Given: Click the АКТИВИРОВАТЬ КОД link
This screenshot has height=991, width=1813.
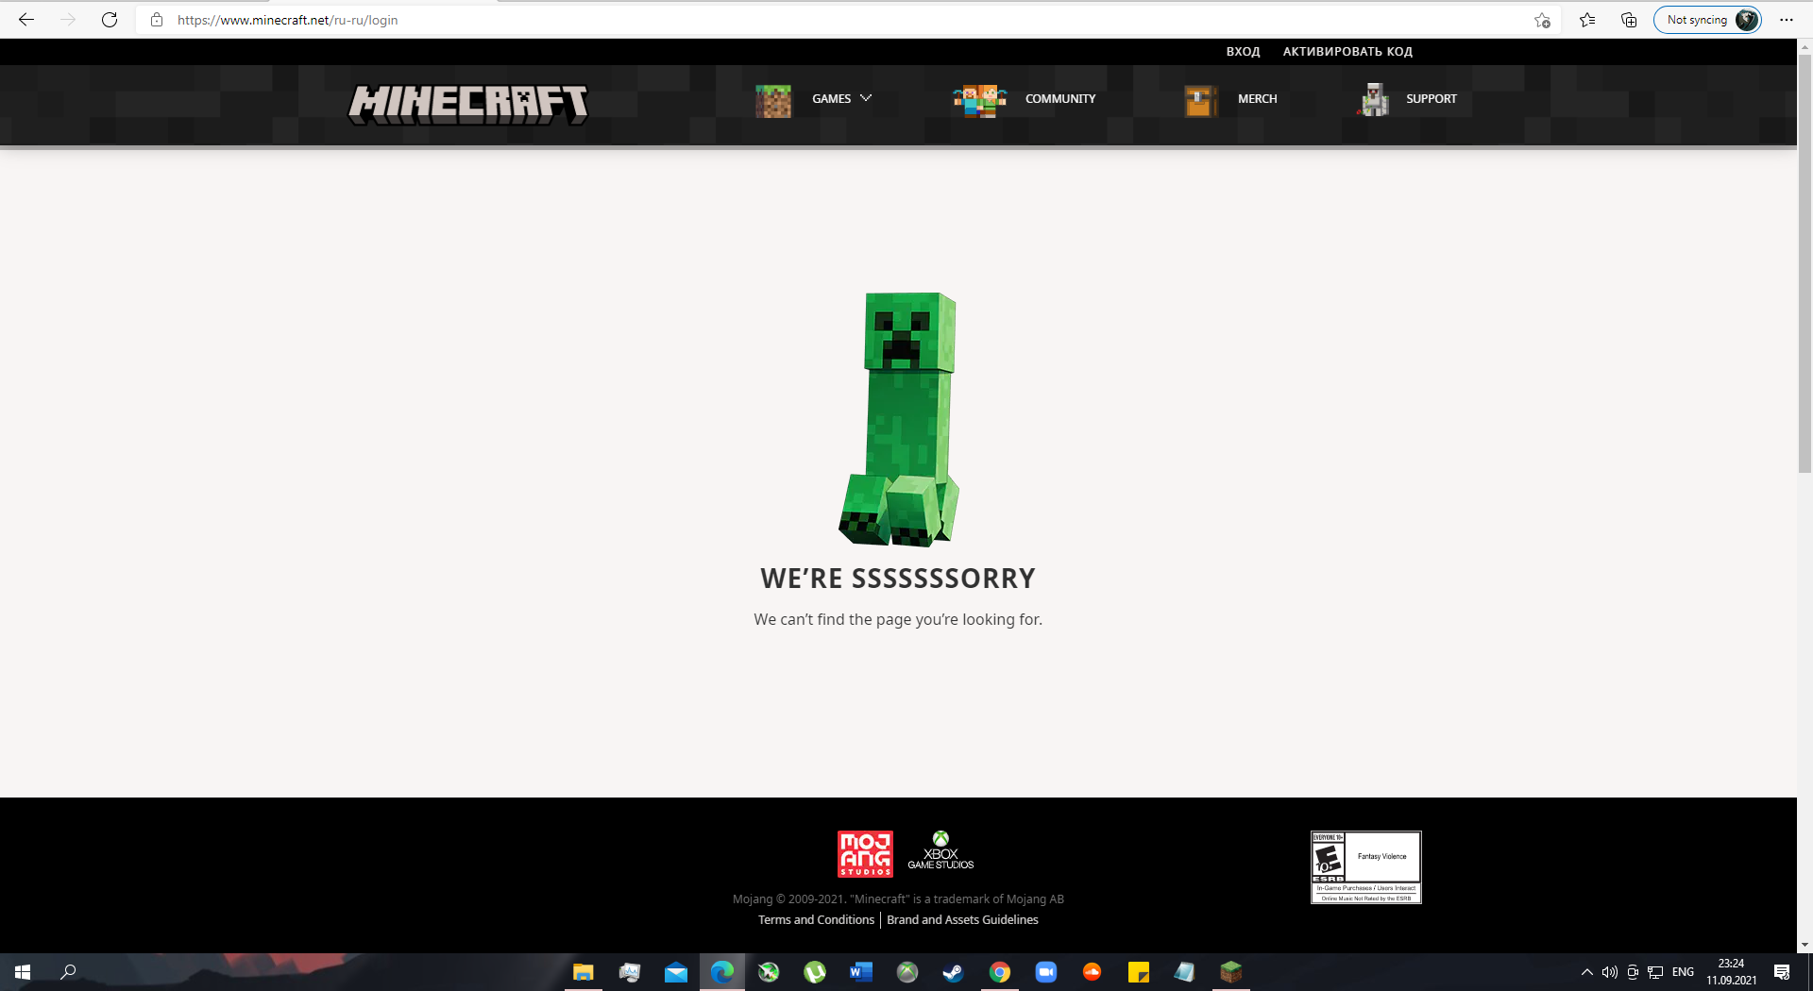Looking at the screenshot, I should pyautogui.click(x=1347, y=52).
